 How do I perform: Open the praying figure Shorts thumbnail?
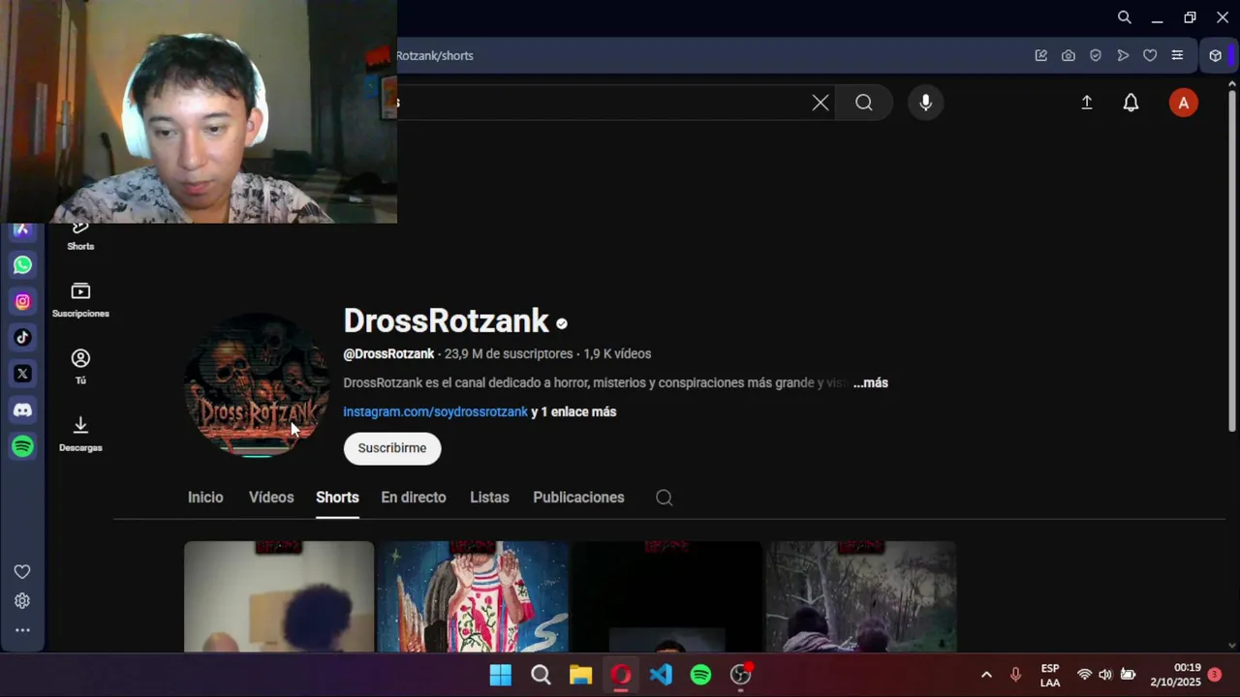[473, 596]
